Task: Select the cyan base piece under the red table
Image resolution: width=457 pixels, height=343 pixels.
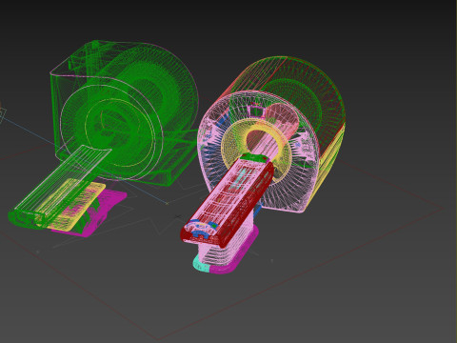Action: point(201,264)
